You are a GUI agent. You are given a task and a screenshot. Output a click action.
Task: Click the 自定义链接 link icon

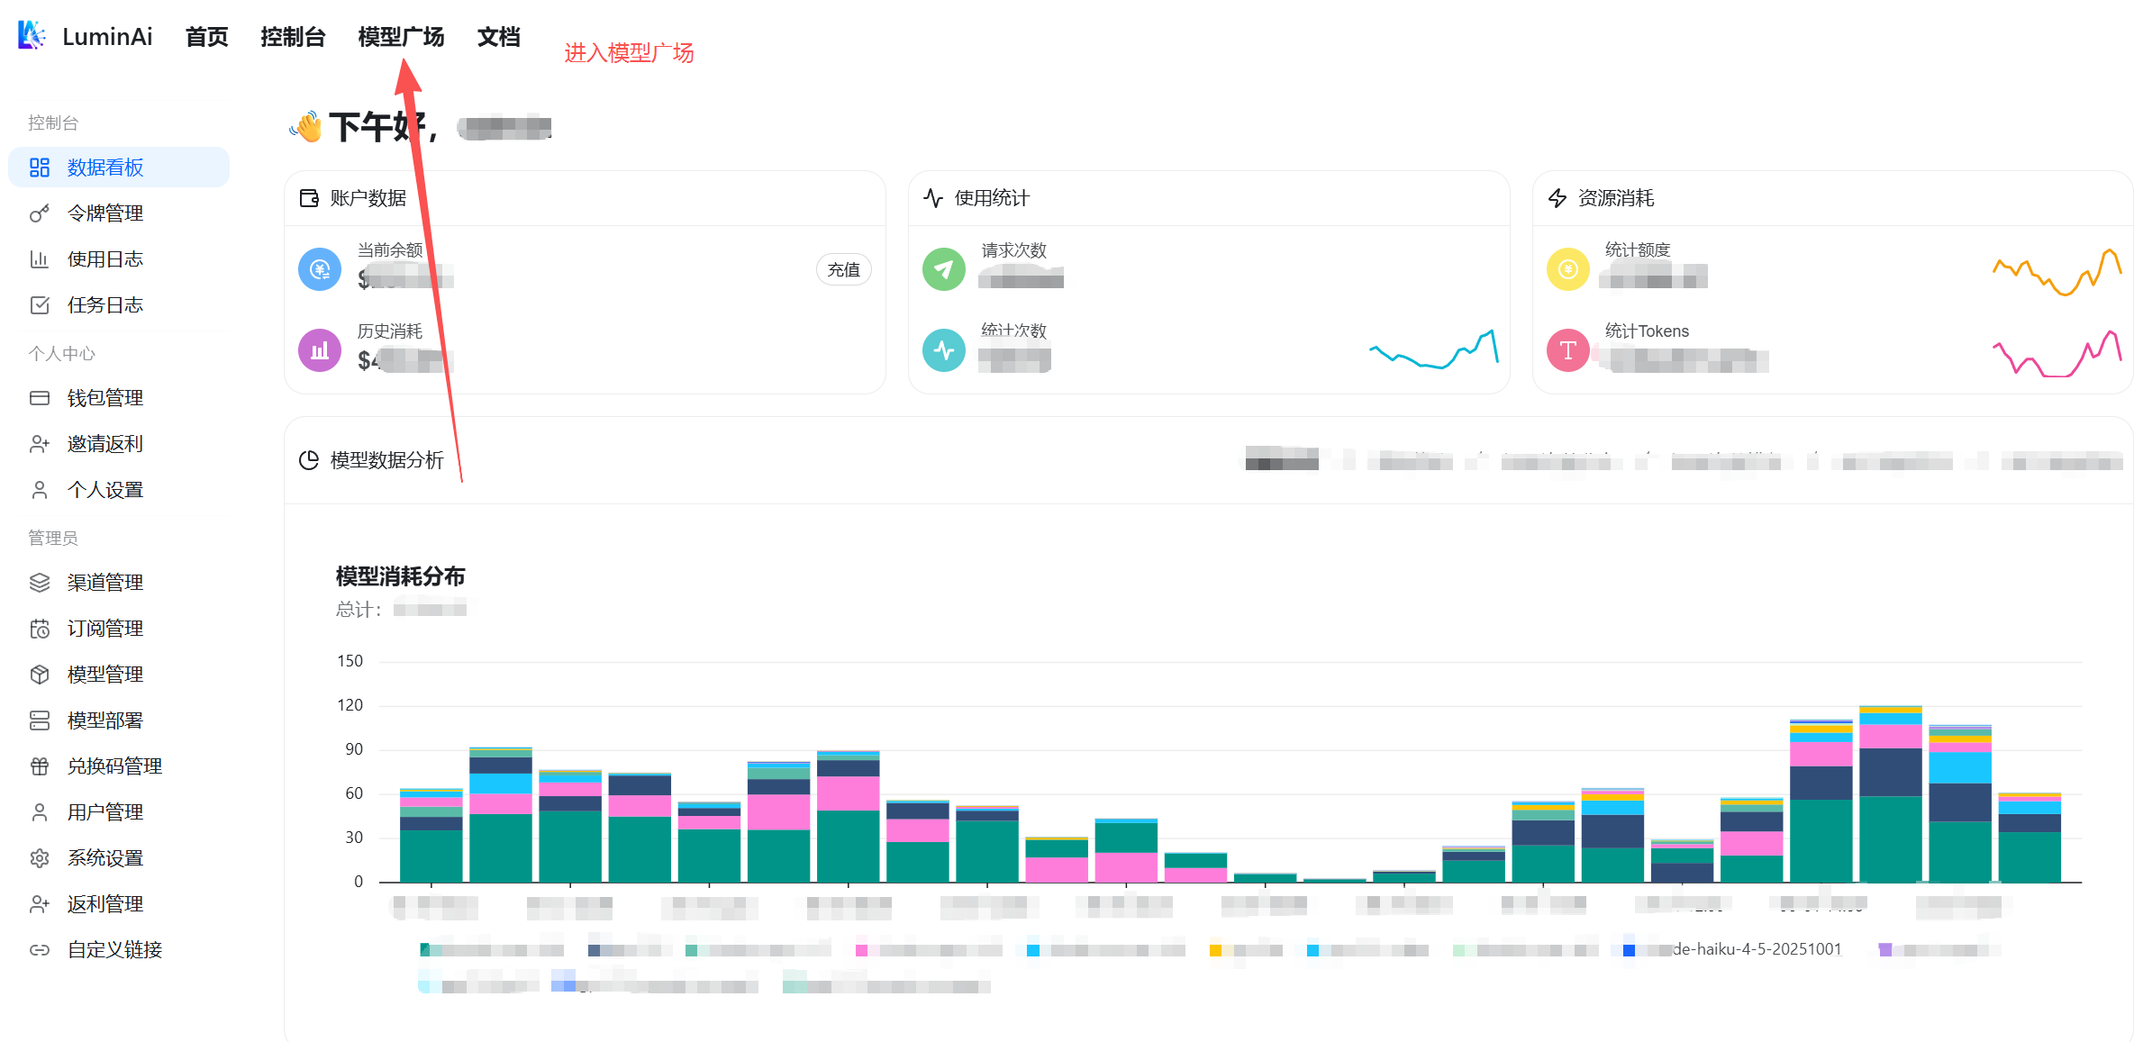click(x=40, y=950)
